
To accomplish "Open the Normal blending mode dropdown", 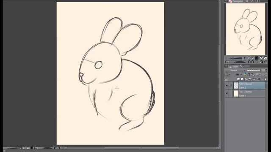I will click(235, 71).
